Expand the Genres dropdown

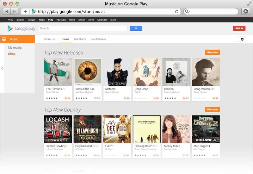click(x=49, y=39)
